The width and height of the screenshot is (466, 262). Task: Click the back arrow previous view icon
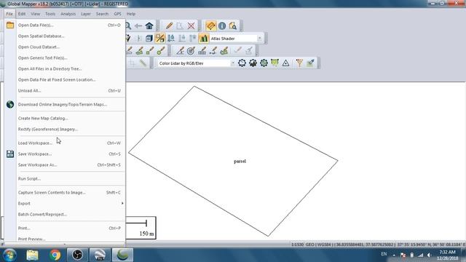tap(138, 26)
